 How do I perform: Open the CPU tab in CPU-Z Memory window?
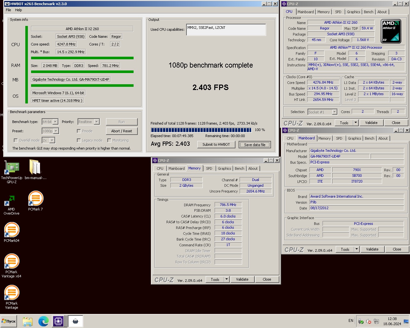pyautogui.click(x=160, y=168)
